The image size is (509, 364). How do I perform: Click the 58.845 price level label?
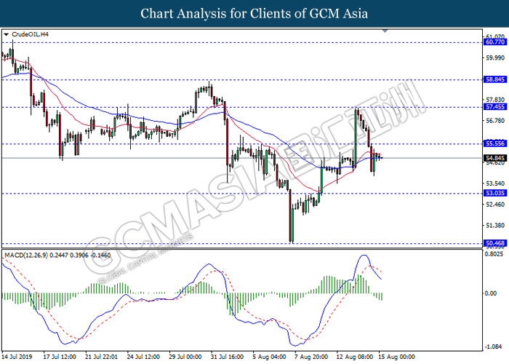494,79
